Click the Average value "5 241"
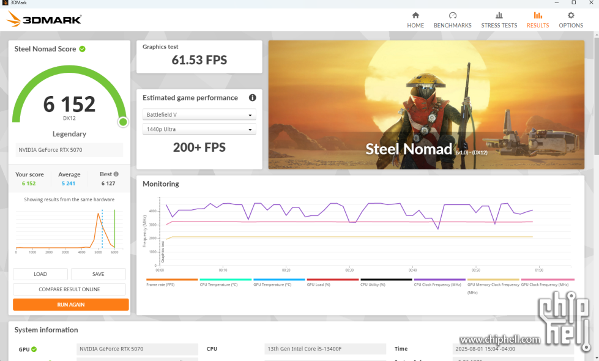The width and height of the screenshot is (599, 361). click(69, 184)
